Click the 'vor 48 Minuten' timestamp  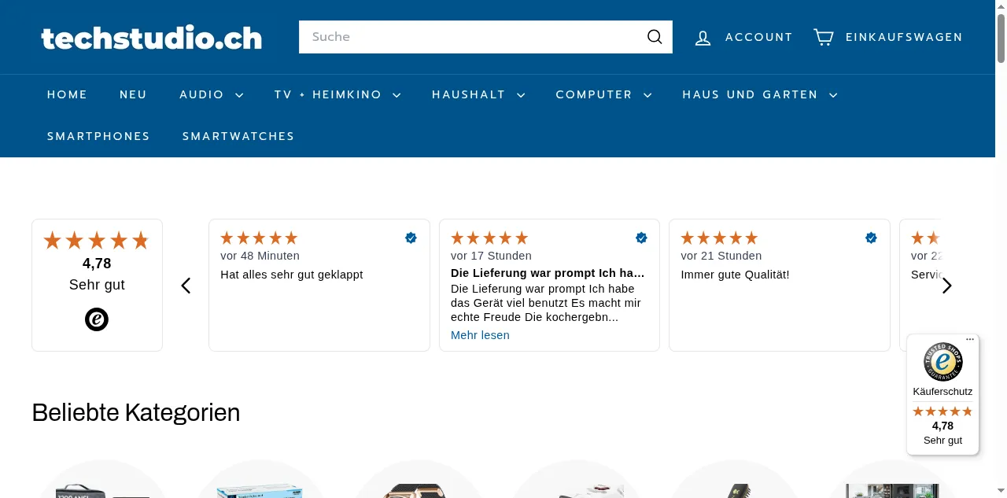tap(260, 256)
